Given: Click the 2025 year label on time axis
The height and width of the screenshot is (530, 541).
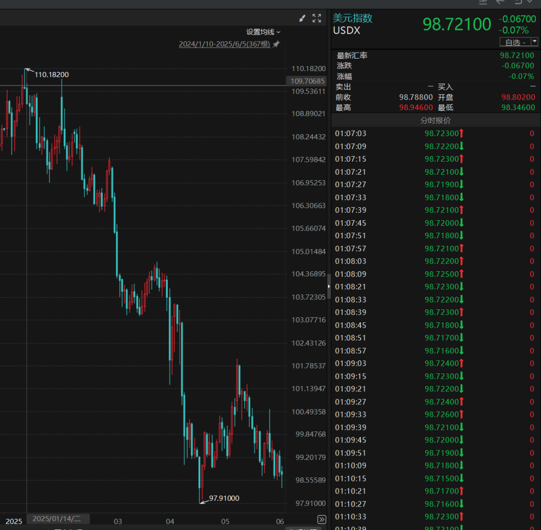Looking at the screenshot, I should 14,521.
